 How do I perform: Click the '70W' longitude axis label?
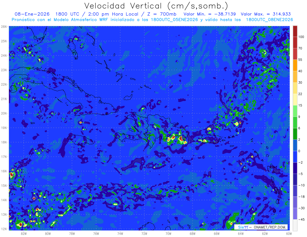click(168, 233)
